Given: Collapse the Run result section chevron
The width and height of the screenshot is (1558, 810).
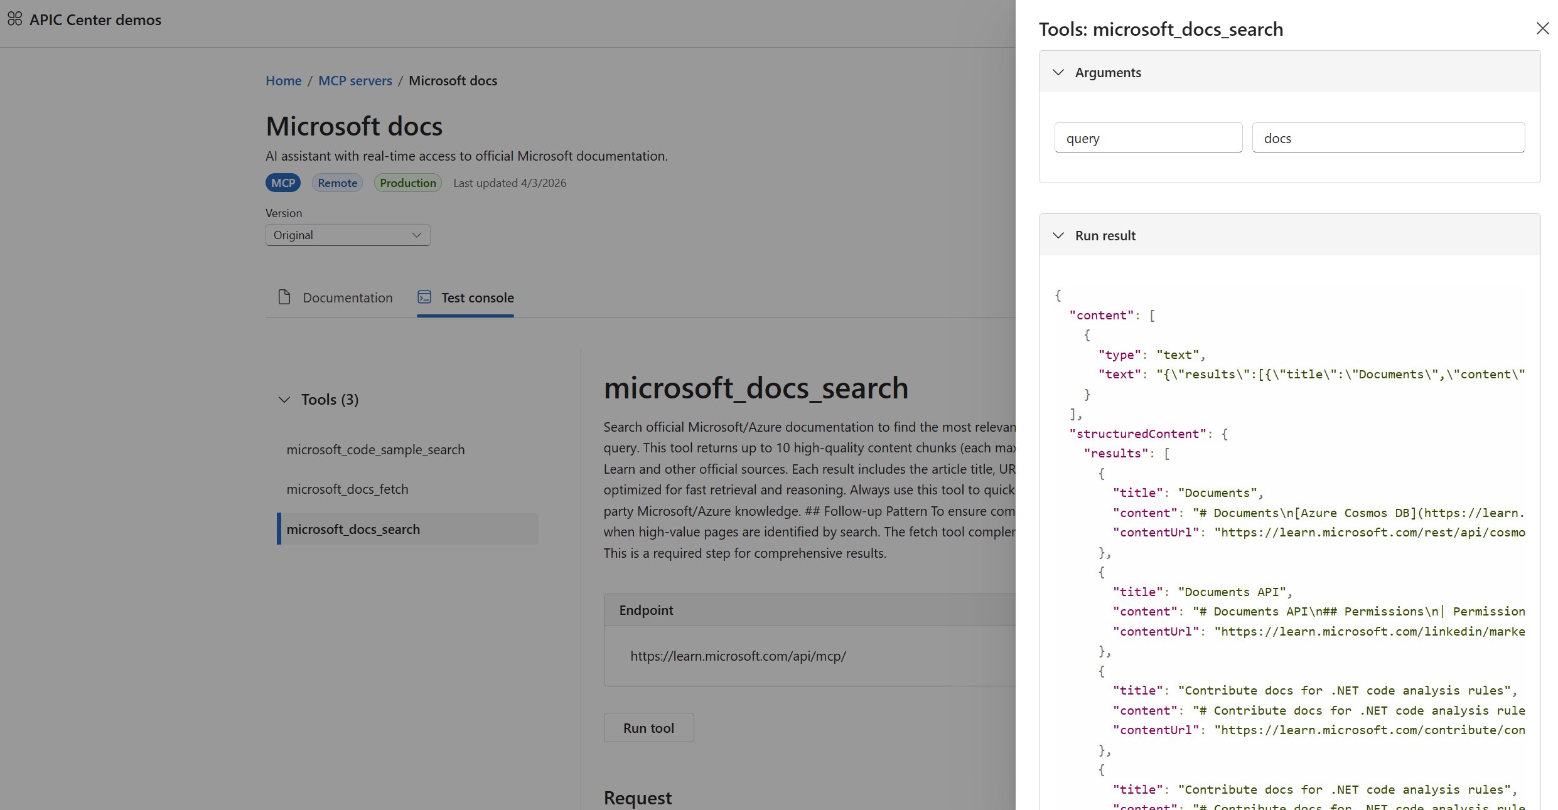Looking at the screenshot, I should pos(1058,235).
